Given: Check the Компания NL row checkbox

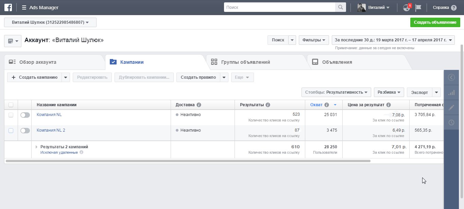Looking at the screenshot, I should [11, 115].
